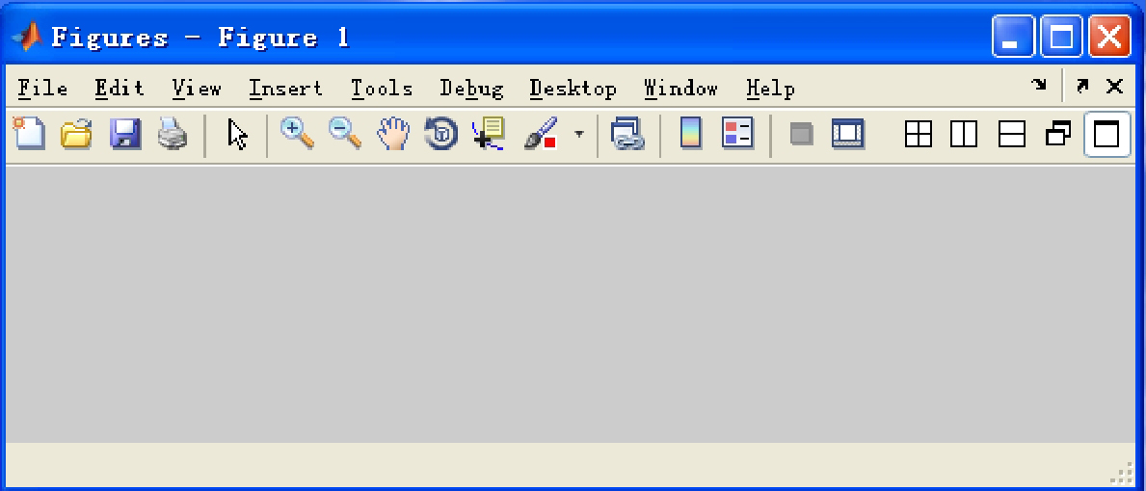This screenshot has height=491, width=1146.
Task: Enable the Rotate 3D tool
Action: pos(440,134)
